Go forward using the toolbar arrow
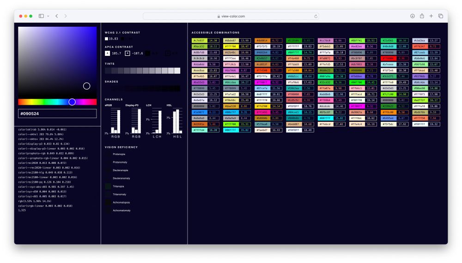Screen dimensions: 462x263 [66, 16]
